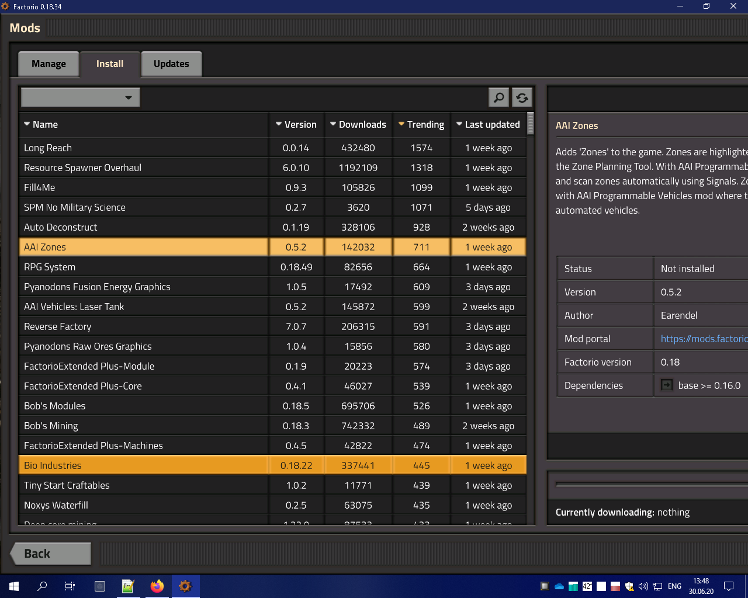Select the RPG System mod

[273, 267]
